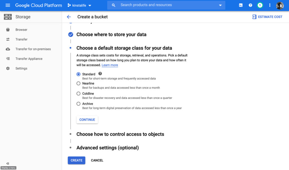Expand the search options dropdown arrow
This screenshot has height=170, width=289.
pyautogui.click(x=220, y=5)
